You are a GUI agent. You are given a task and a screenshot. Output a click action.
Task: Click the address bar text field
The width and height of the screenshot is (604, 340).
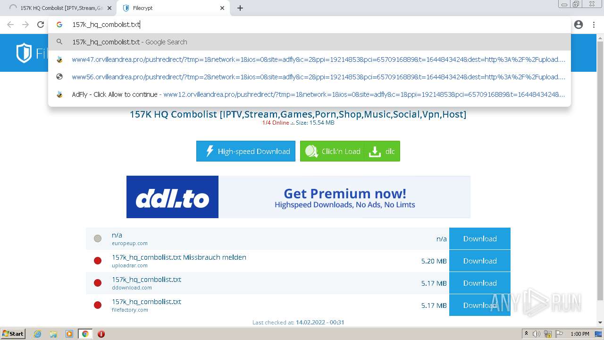pos(309,25)
